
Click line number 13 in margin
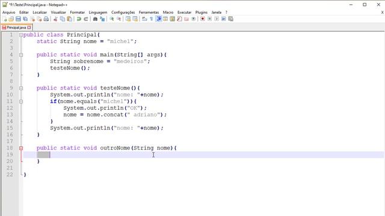tap(10, 115)
